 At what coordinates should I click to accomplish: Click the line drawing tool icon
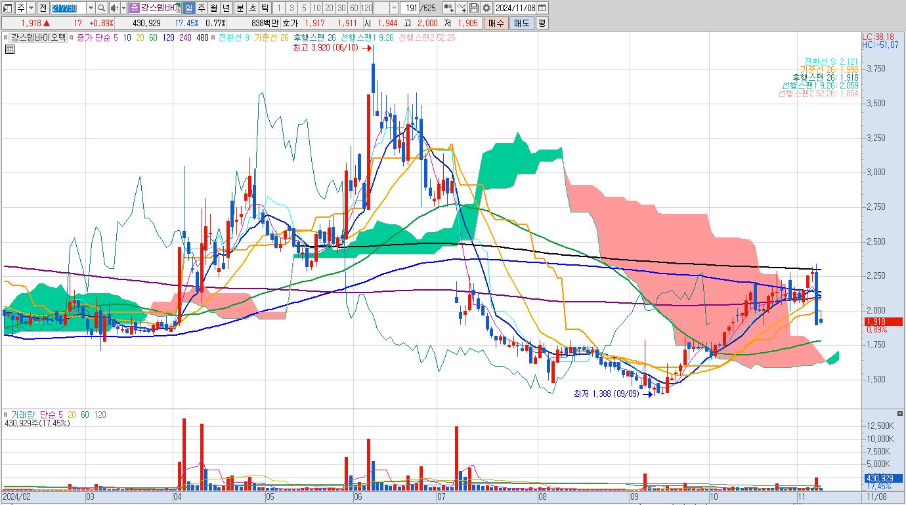(462, 8)
